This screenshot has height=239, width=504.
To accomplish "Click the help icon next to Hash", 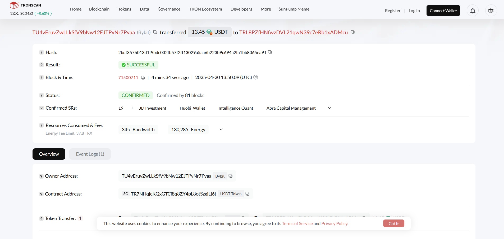I will tap(42, 52).
